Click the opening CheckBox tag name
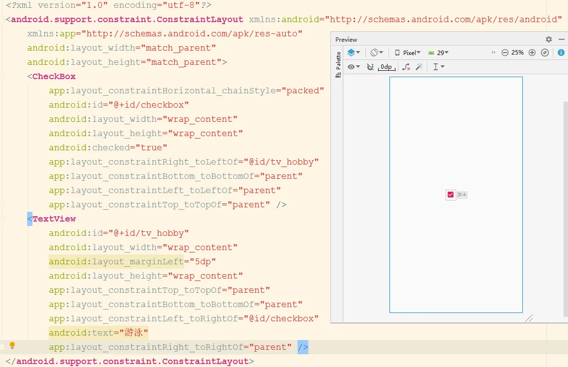 click(54, 76)
